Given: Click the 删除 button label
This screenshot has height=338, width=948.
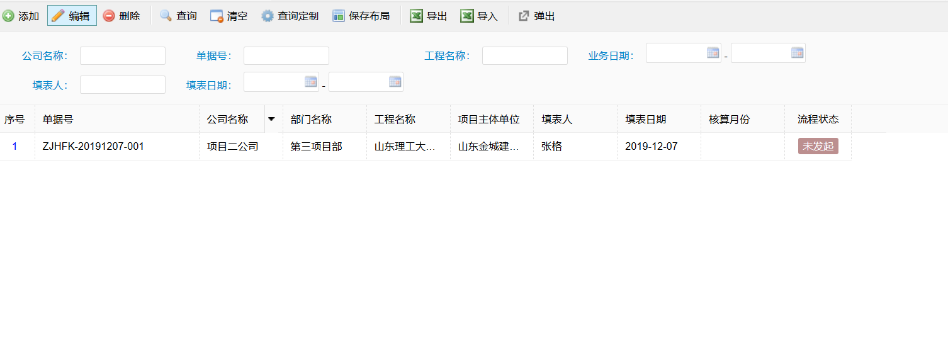Looking at the screenshot, I should 130,16.
